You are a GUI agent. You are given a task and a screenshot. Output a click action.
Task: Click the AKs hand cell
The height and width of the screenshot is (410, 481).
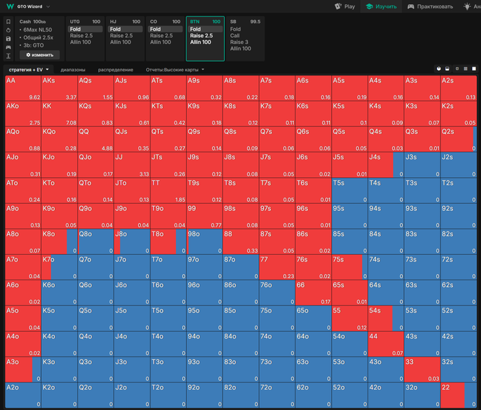click(x=59, y=89)
